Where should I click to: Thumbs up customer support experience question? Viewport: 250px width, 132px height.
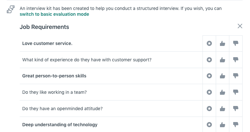click(223, 60)
